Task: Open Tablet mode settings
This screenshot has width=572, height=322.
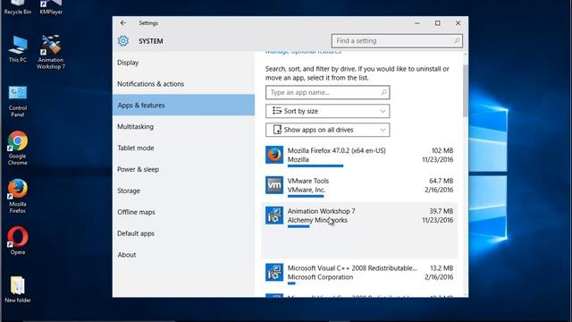Action: click(183, 148)
